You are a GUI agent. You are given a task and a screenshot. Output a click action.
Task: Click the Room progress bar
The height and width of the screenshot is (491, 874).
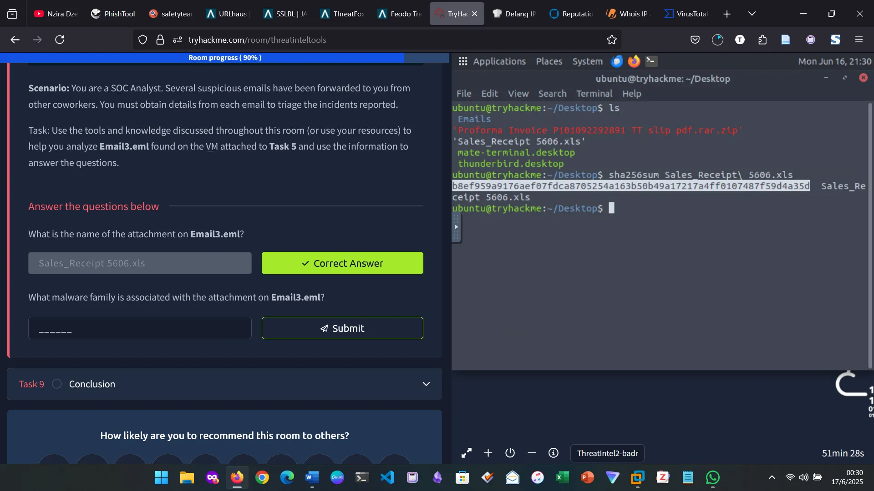tap(224, 58)
